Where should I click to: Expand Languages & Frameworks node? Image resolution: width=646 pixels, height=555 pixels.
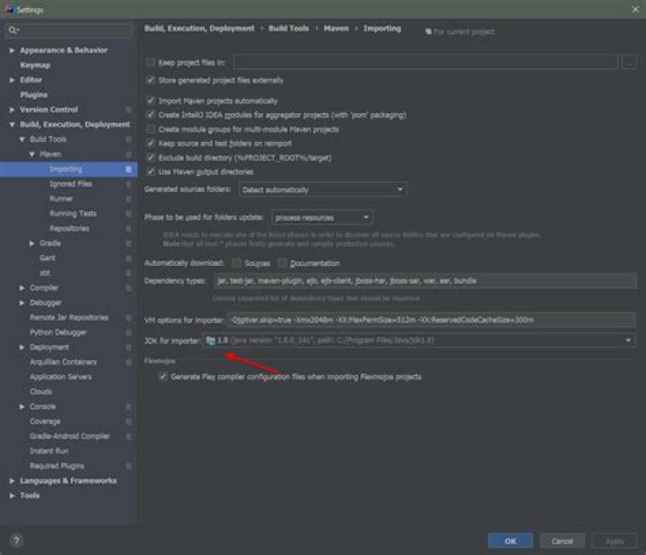(x=12, y=480)
